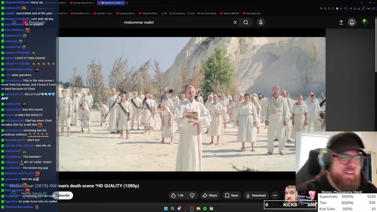This screenshot has height=212, width=377.
Task: Click chat message "BIT OF GORE TODAY"
Action: pos(38,162)
